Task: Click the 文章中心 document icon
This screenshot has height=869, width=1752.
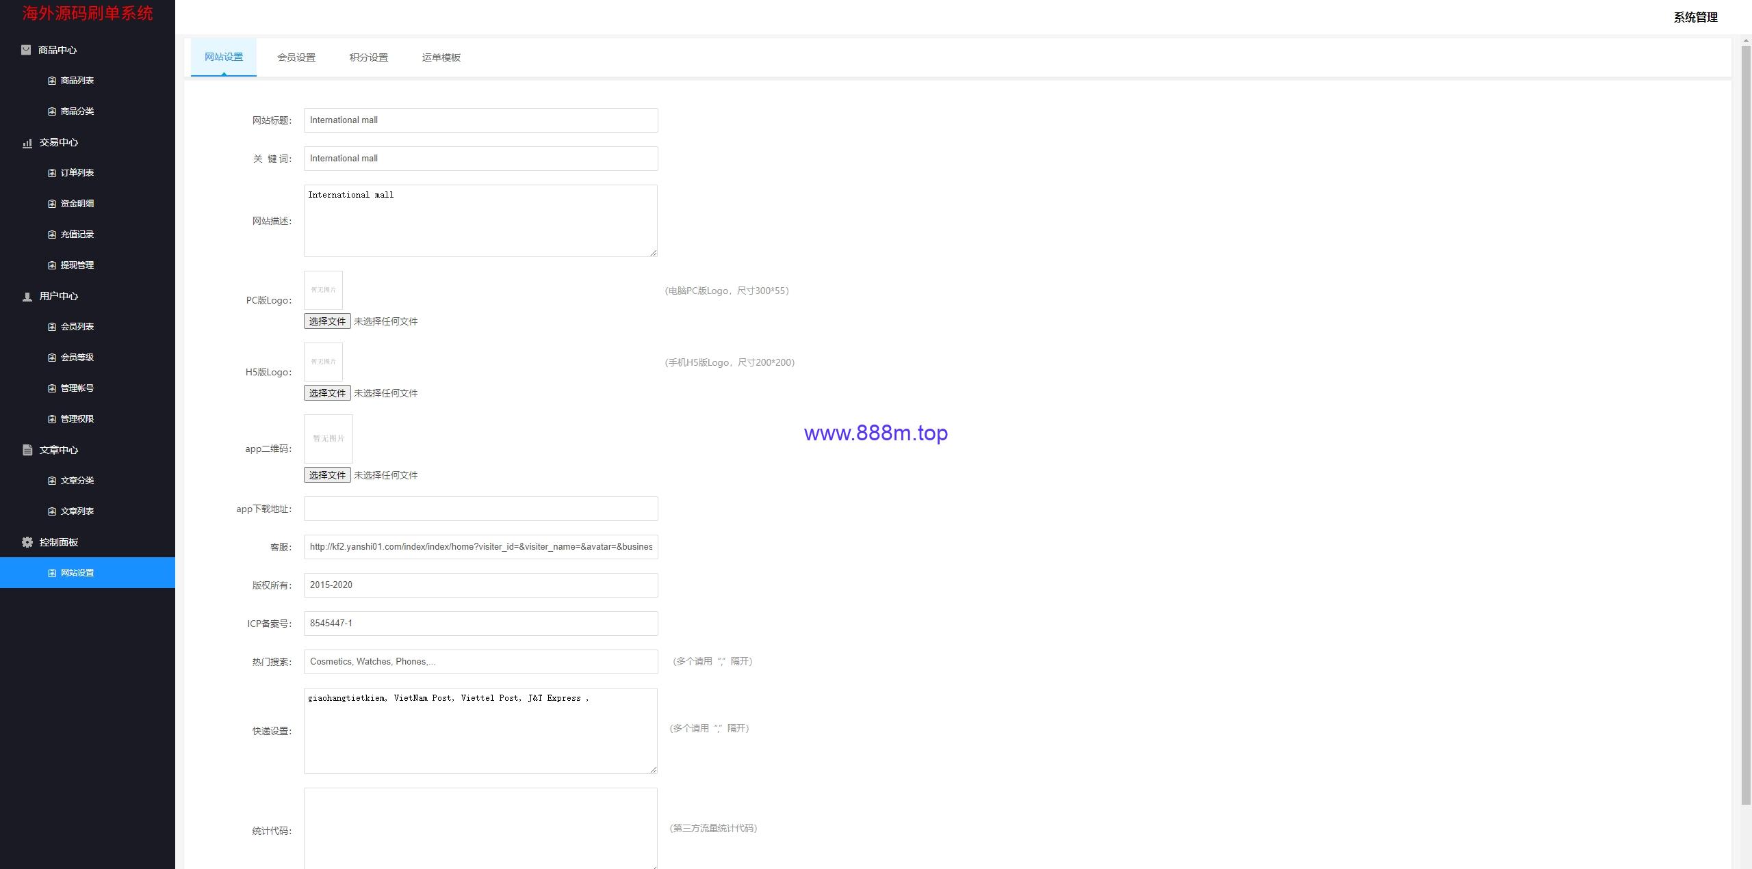Action: 27,450
